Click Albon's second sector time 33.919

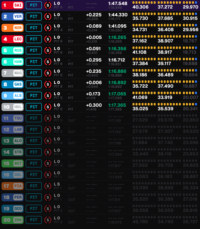point(165,97)
